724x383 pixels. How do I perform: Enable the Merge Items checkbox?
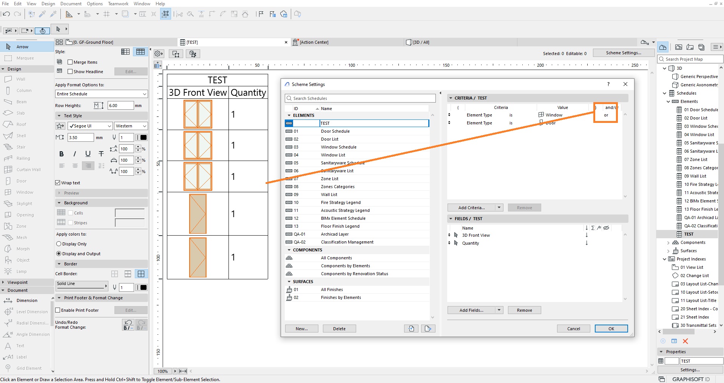click(x=70, y=62)
